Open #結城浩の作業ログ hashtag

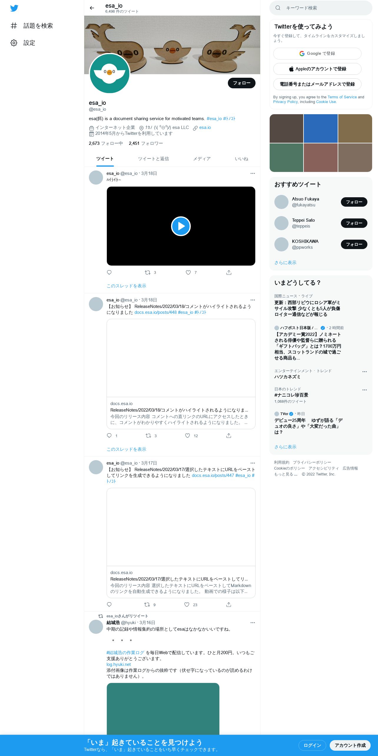pos(125,653)
